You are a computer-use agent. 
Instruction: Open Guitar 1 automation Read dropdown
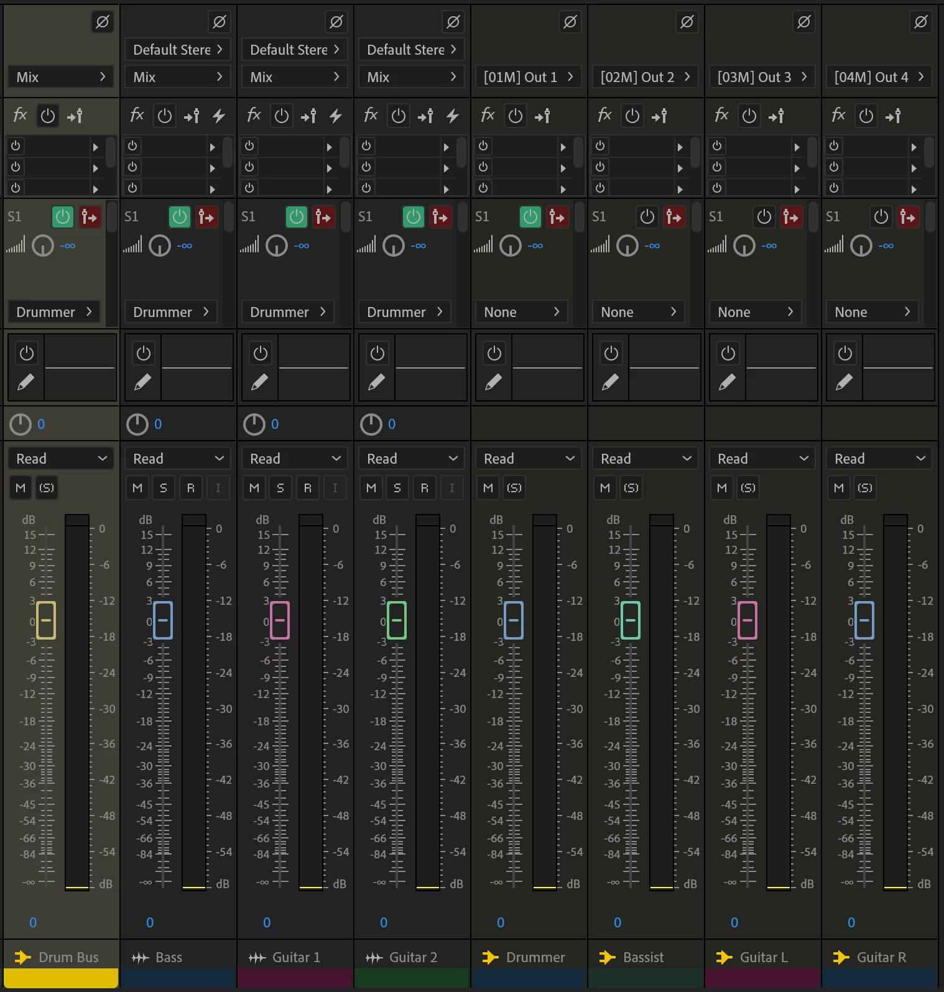(295, 459)
